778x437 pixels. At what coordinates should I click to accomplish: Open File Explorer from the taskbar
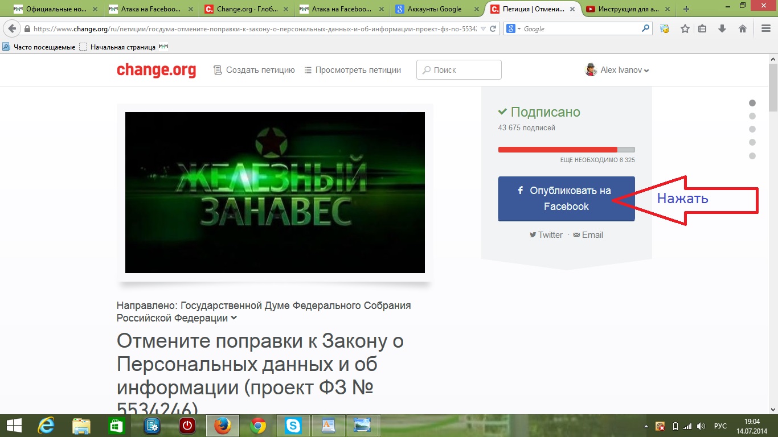click(81, 426)
